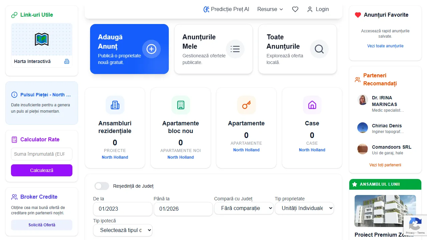Screen dimensions: 427x240
Task: Click the Suma împrumutată input field
Action: tap(41, 154)
